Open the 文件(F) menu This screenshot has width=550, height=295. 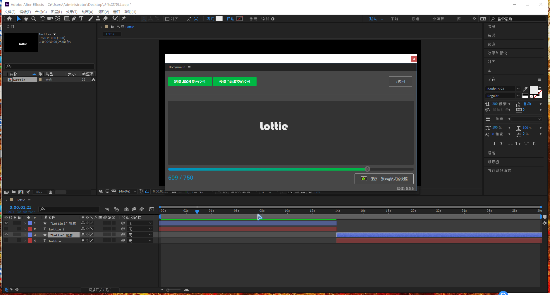pos(10,12)
